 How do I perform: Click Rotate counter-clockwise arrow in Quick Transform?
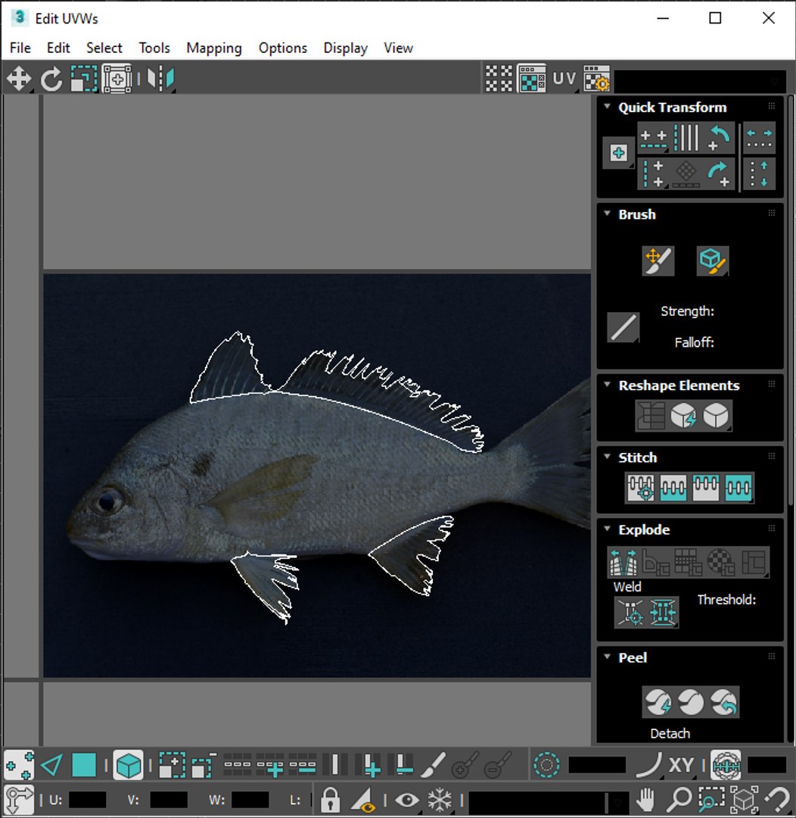(720, 138)
